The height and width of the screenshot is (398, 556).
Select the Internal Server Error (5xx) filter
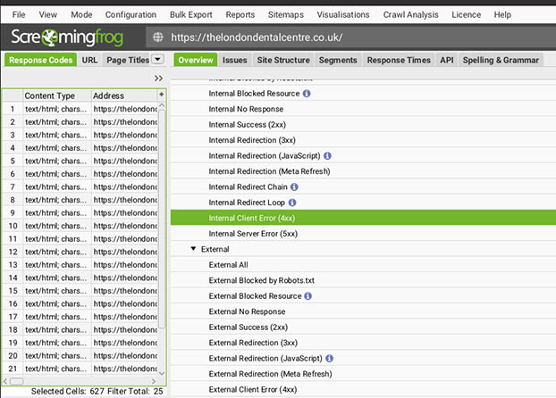tap(252, 234)
